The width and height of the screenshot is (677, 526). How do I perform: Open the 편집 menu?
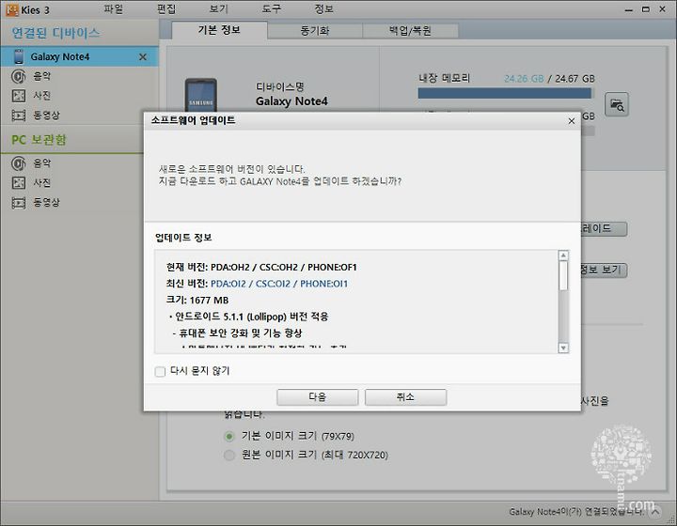[x=166, y=9]
